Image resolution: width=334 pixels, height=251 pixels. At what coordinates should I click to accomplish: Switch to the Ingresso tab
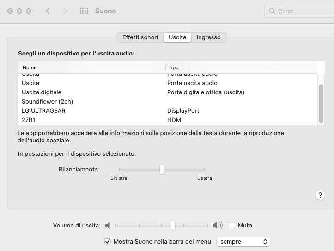(208, 37)
